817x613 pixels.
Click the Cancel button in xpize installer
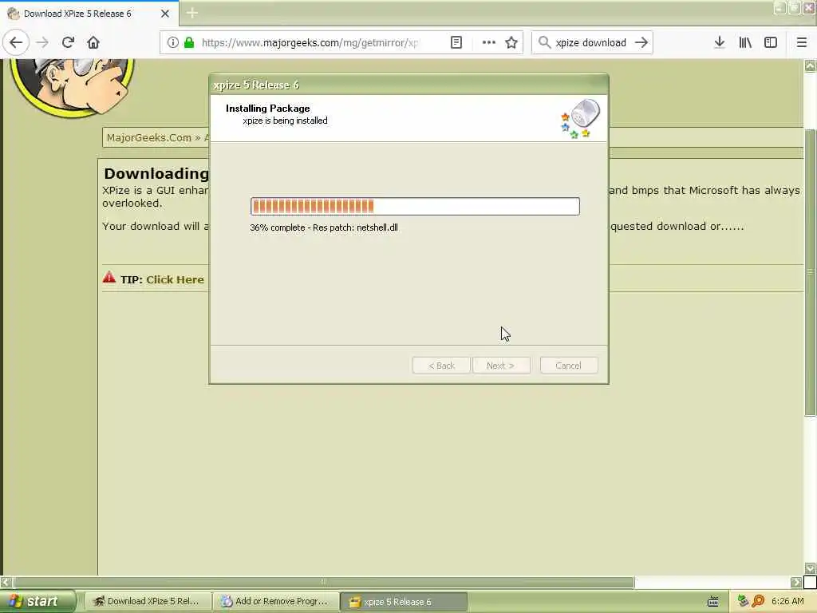[x=568, y=366]
